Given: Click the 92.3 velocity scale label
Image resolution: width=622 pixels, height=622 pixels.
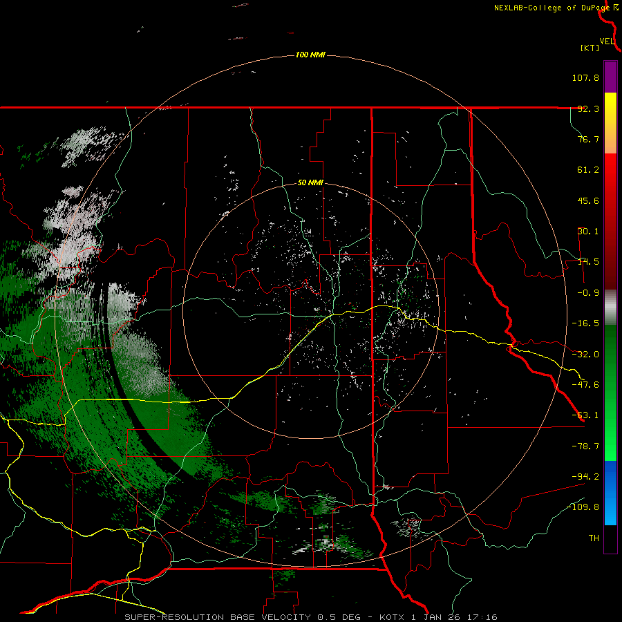Looking at the screenshot, I should coord(588,109).
